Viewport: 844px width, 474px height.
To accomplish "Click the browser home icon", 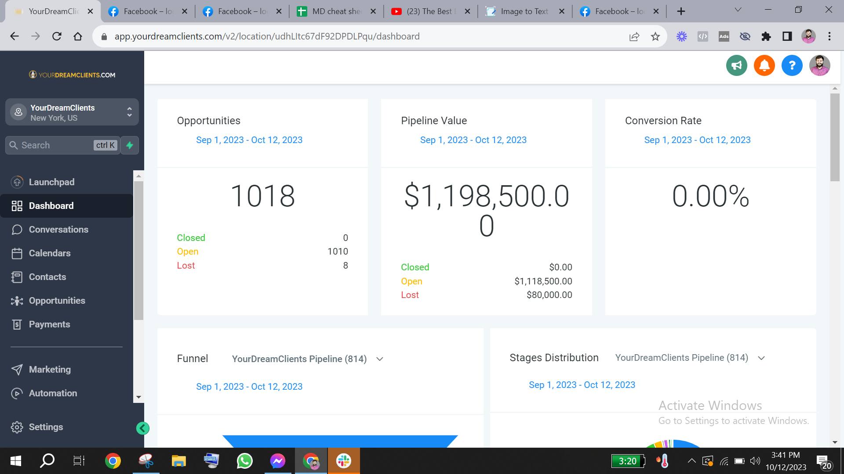I will click(78, 36).
